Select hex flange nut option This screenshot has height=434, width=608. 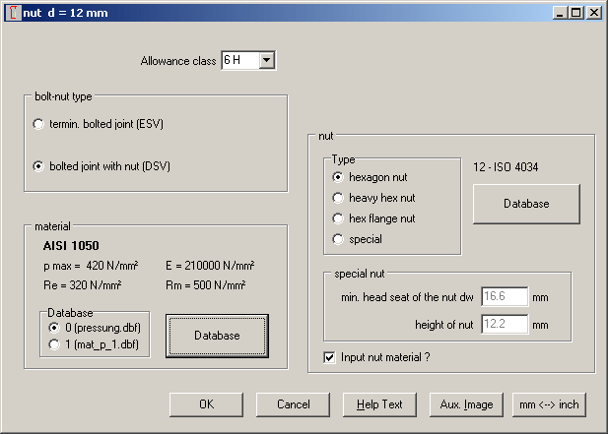tap(339, 218)
